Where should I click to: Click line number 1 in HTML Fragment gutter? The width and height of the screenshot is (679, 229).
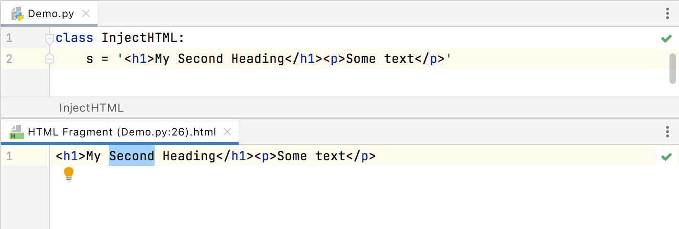[10, 156]
